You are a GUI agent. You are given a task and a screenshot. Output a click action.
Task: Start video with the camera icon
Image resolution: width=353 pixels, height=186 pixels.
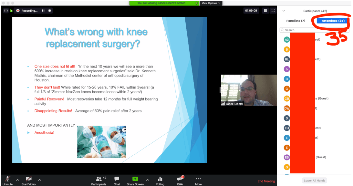29,179
